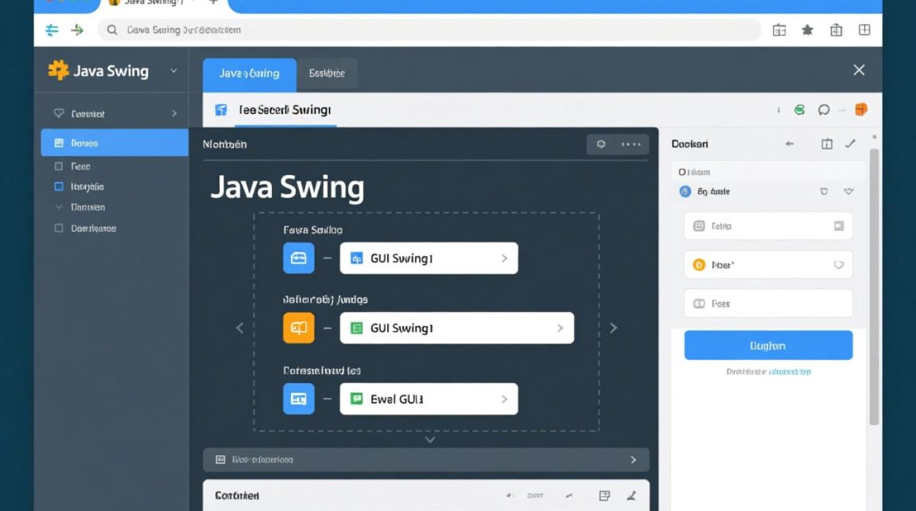Click the Java Swing puzzle logo icon
Viewport: 916px width, 511px height.
(58, 70)
